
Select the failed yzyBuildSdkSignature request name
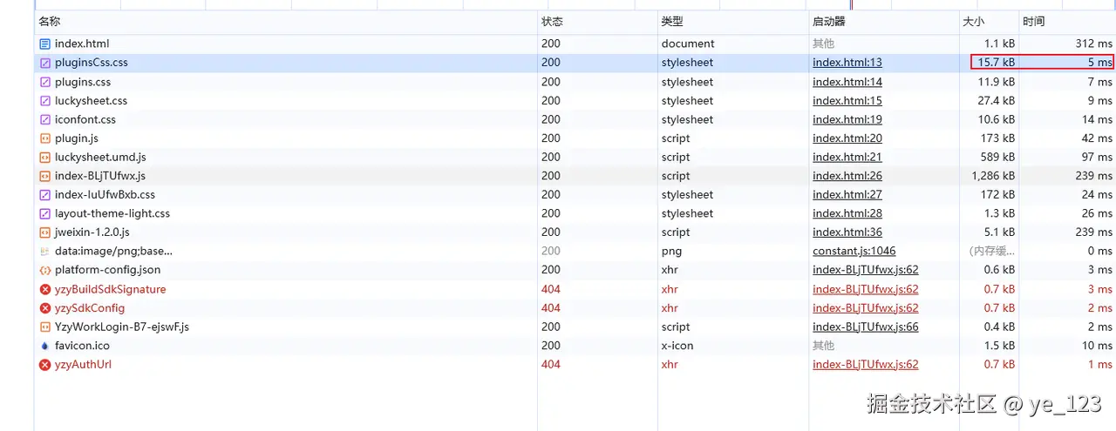(110, 289)
